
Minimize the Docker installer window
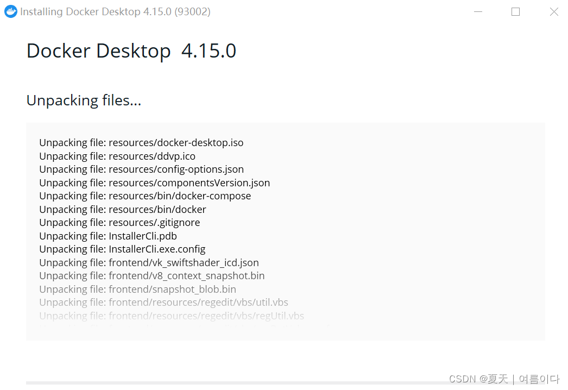coord(478,11)
